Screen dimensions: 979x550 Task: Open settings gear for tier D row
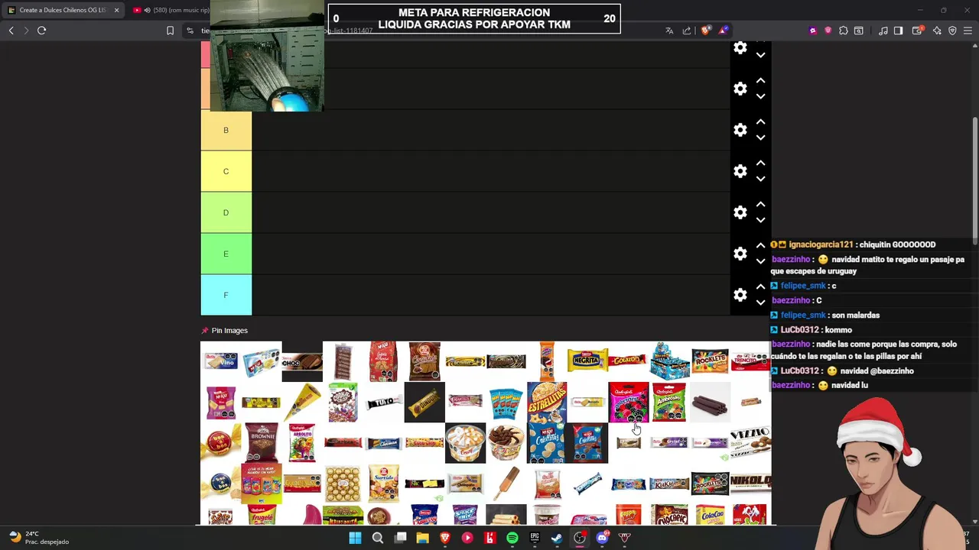click(740, 212)
